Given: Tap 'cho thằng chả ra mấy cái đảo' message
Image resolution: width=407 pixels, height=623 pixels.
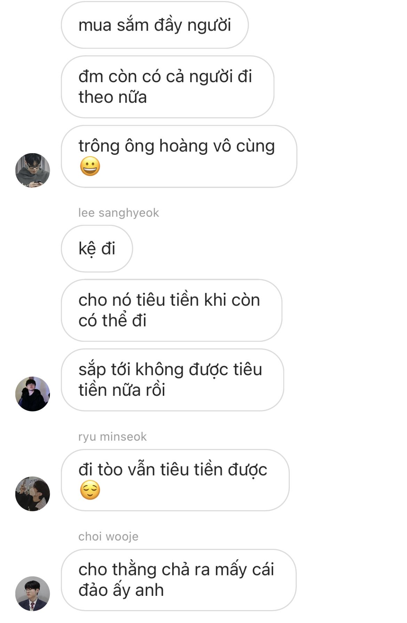Looking at the screenshot, I should 179,580.
